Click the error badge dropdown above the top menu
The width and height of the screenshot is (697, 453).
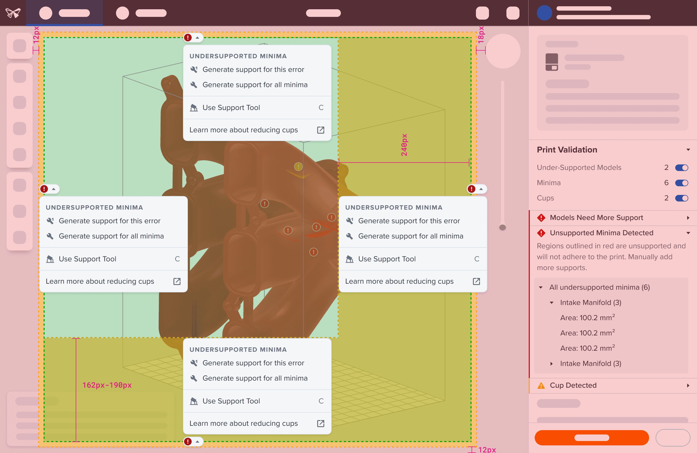[x=193, y=38]
